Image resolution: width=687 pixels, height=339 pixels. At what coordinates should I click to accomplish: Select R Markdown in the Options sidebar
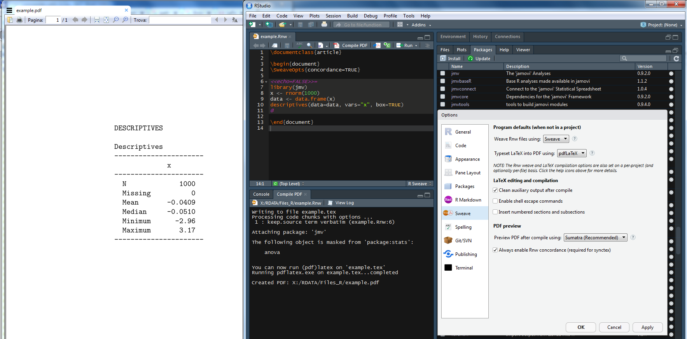point(465,200)
